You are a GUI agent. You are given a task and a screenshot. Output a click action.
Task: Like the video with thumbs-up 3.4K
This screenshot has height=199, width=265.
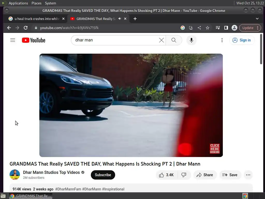pyautogui.click(x=166, y=175)
